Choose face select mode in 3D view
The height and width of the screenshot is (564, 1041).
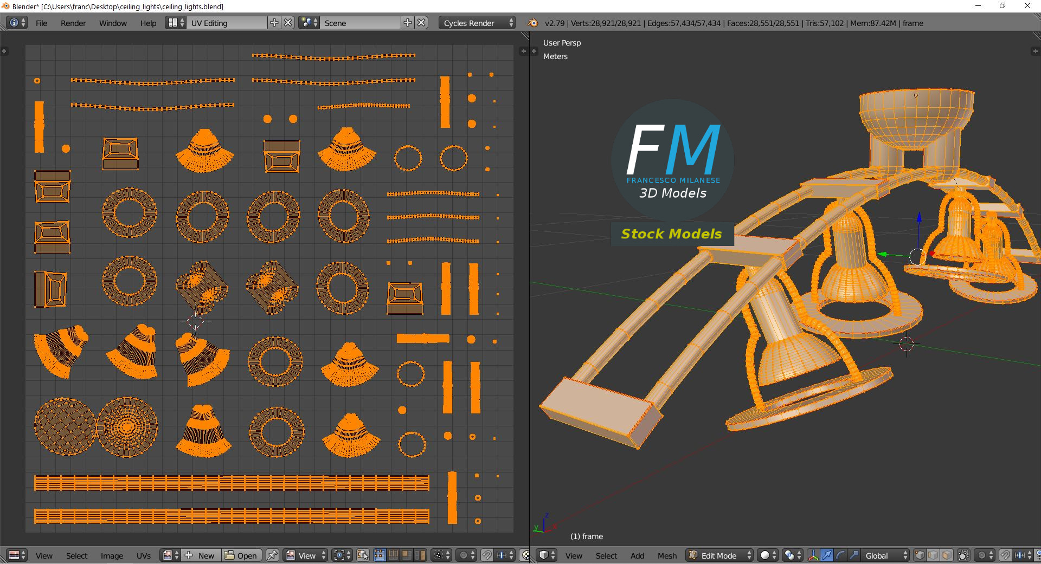[x=947, y=555]
